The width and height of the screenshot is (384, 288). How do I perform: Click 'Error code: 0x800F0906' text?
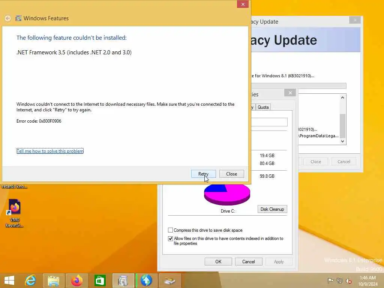[39, 121]
